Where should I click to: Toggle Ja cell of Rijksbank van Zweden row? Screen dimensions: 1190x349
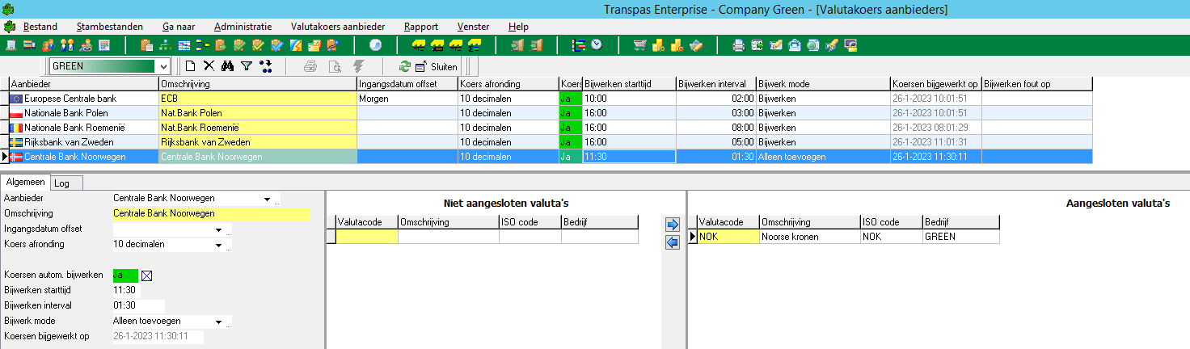point(570,142)
